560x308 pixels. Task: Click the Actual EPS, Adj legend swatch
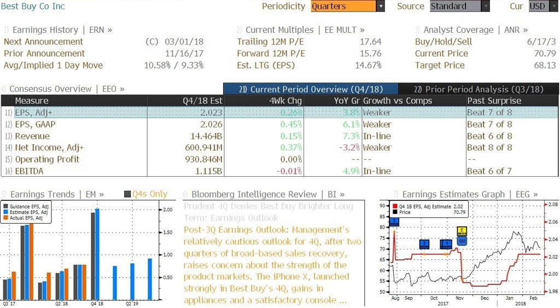tap(5, 218)
